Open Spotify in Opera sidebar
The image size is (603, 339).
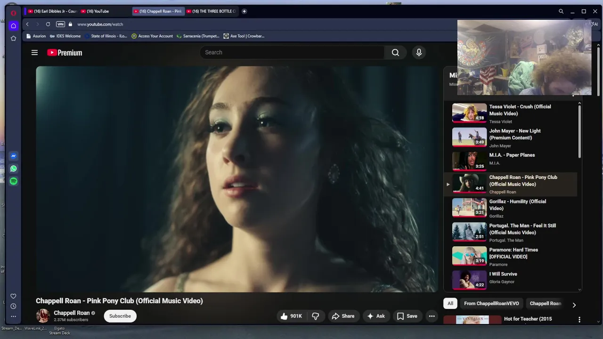pyautogui.click(x=13, y=181)
